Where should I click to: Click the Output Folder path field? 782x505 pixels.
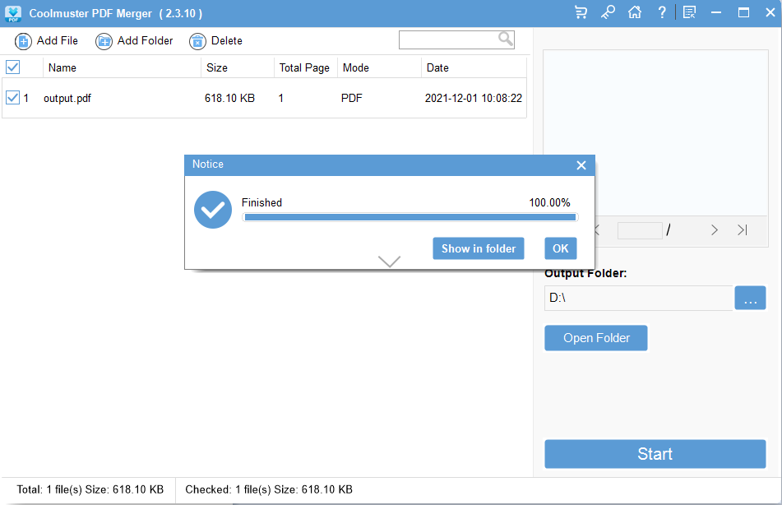pos(638,298)
